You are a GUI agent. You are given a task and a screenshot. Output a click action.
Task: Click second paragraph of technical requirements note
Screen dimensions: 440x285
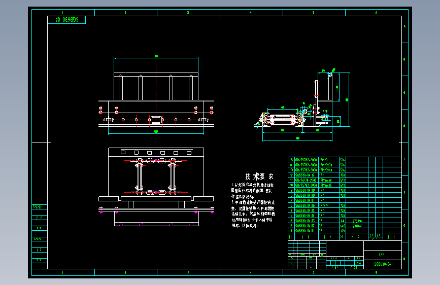coord(253,214)
